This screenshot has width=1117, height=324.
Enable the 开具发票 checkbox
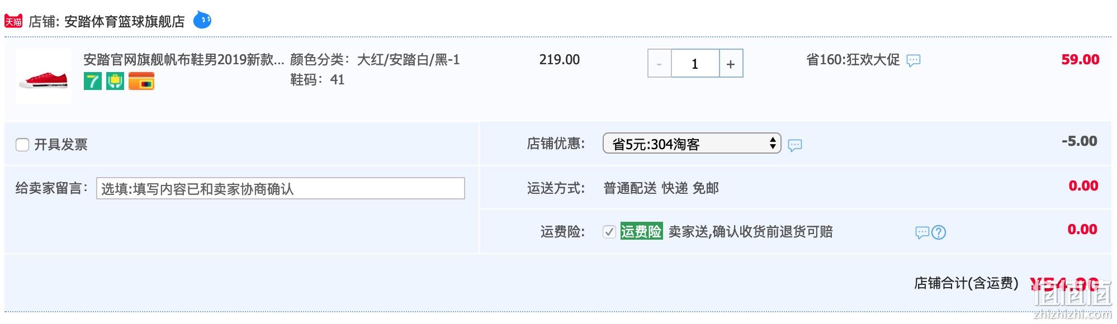coord(22,145)
